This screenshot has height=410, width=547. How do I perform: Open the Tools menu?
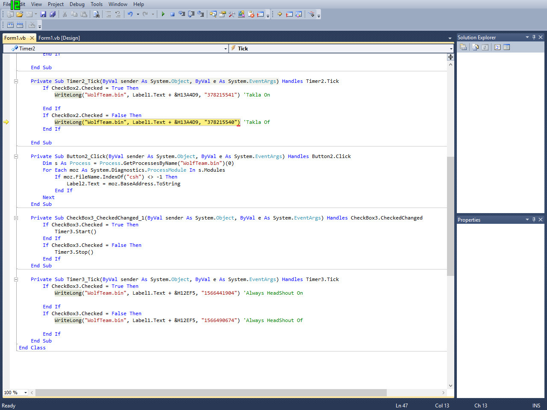[97, 4]
